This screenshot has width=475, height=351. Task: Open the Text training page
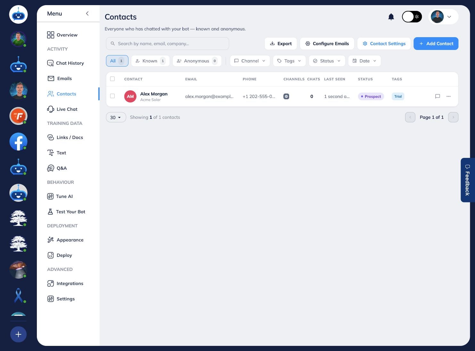(56, 153)
